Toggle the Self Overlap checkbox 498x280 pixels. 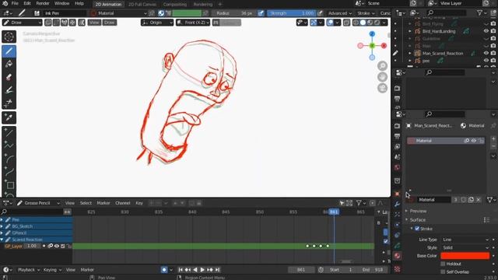[443, 271]
